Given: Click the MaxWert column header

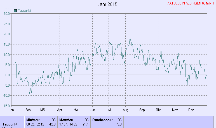Looking at the screenshot, I should [66, 120].
